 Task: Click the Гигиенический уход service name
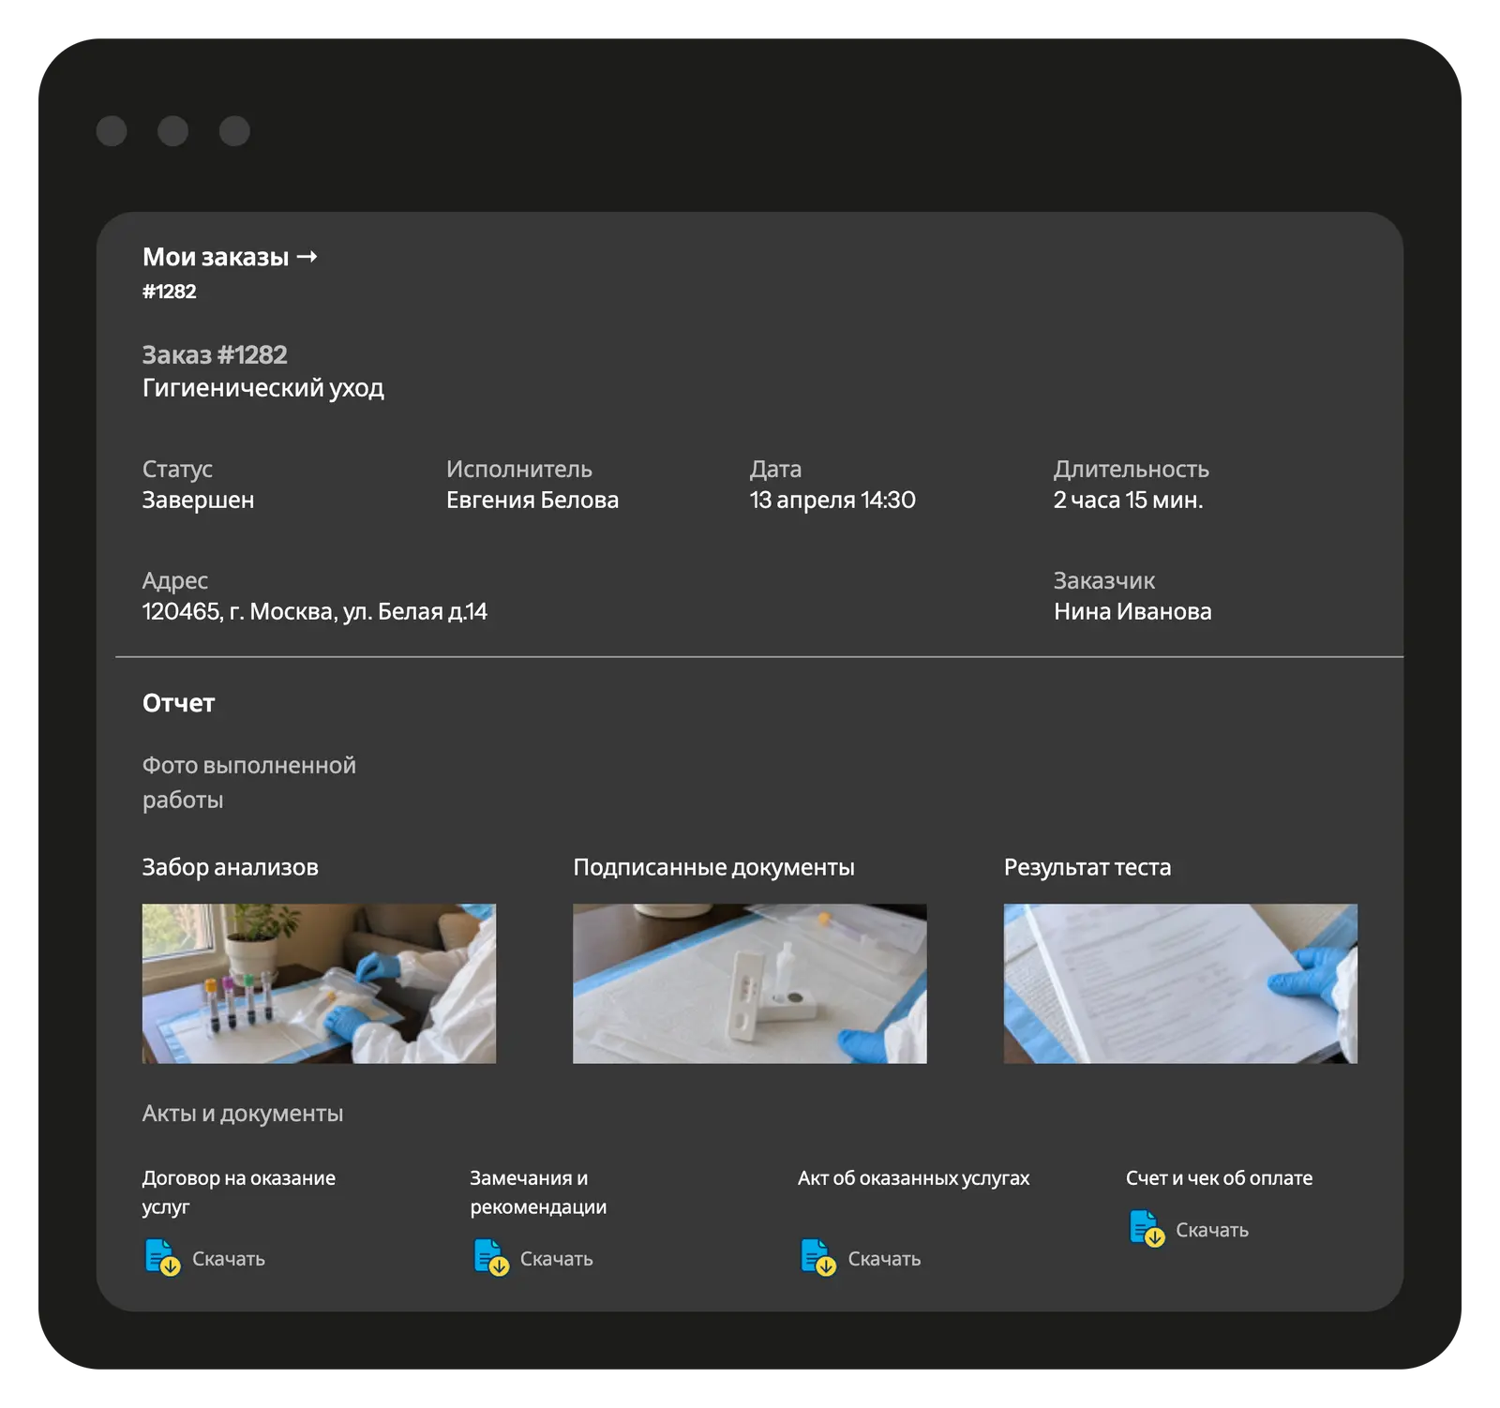click(263, 388)
